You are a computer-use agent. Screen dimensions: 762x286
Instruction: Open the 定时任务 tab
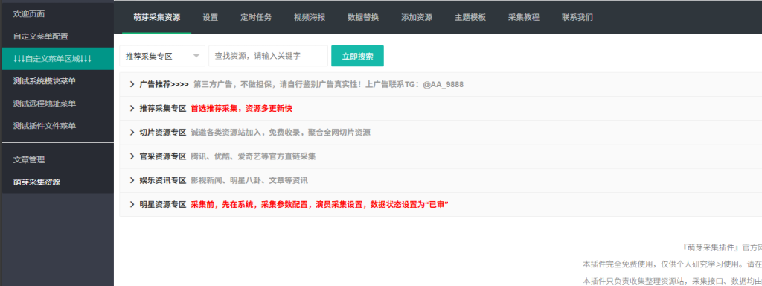click(x=256, y=18)
